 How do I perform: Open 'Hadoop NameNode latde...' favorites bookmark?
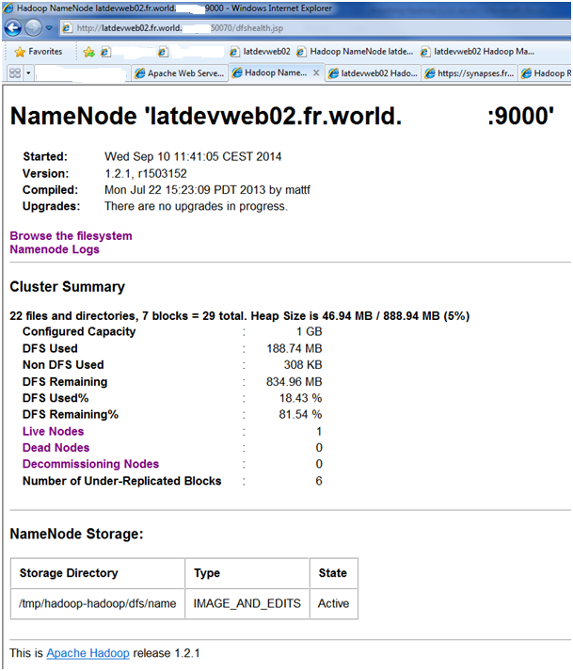(x=355, y=52)
